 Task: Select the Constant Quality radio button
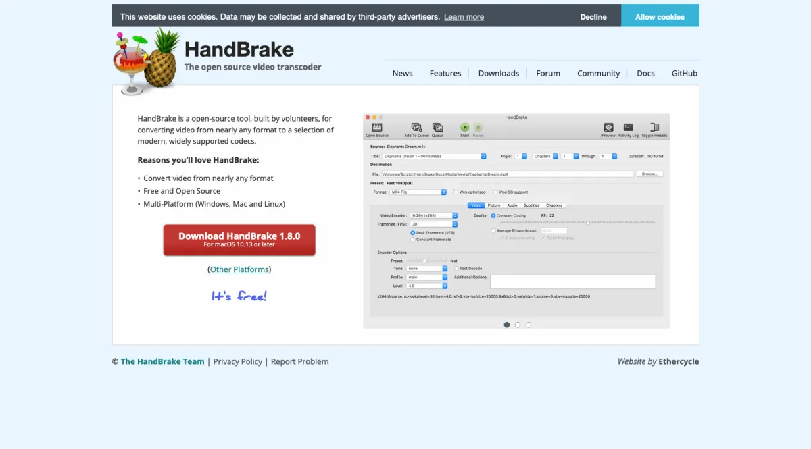click(493, 215)
